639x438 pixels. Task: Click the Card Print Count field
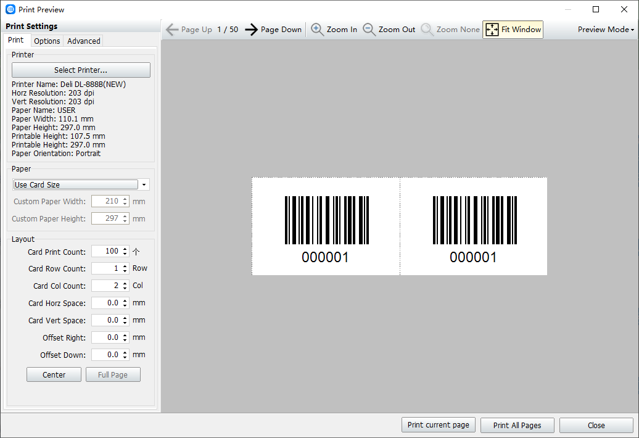106,252
